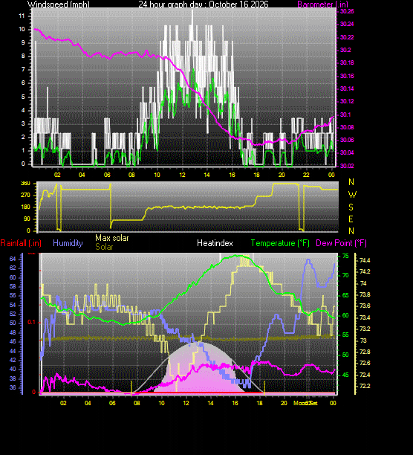Select the Dew Point (°F) legend label
This screenshot has height=455, width=413.
(x=341, y=243)
